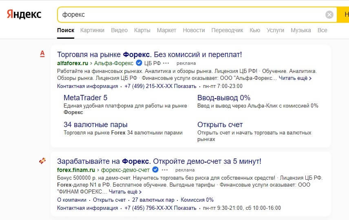Screen dimensions: 349x220
Task: Click the yellow search button
Action: click(x=343, y=15)
